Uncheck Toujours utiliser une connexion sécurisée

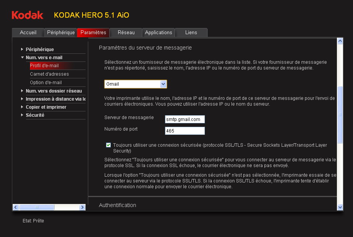(x=108, y=145)
